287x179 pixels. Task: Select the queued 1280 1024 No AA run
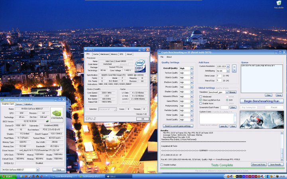pos(258,66)
